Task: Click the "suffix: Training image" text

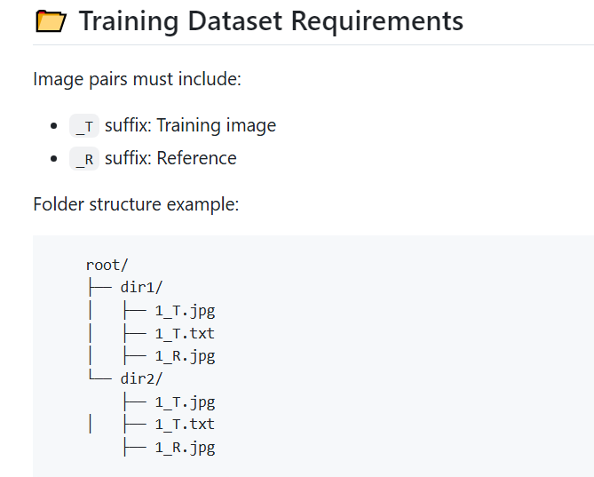Action: [190, 125]
